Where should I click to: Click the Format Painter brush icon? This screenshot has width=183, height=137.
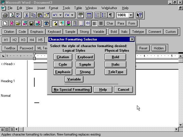tap(46, 15)
